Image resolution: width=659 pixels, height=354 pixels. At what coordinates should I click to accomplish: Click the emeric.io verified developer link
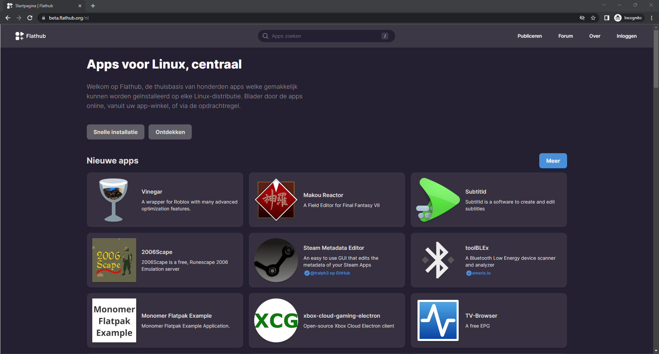click(x=481, y=273)
